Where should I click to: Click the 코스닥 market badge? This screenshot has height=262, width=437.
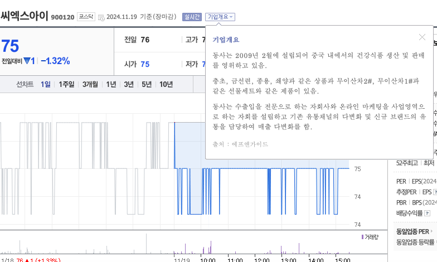pos(86,17)
